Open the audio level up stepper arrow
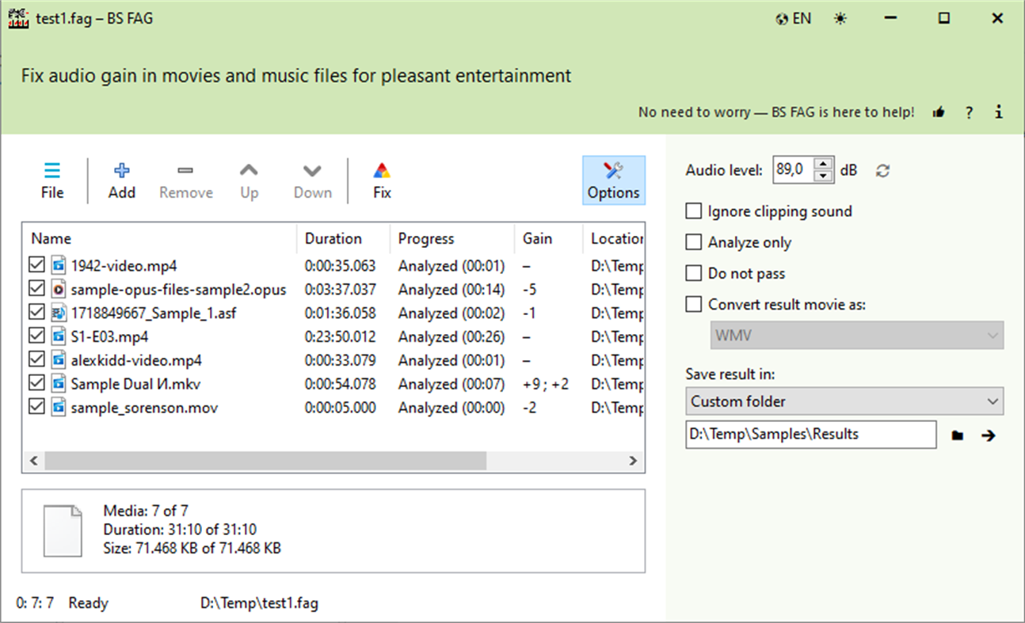Viewport: 1025px width, 623px height. pyautogui.click(x=823, y=165)
